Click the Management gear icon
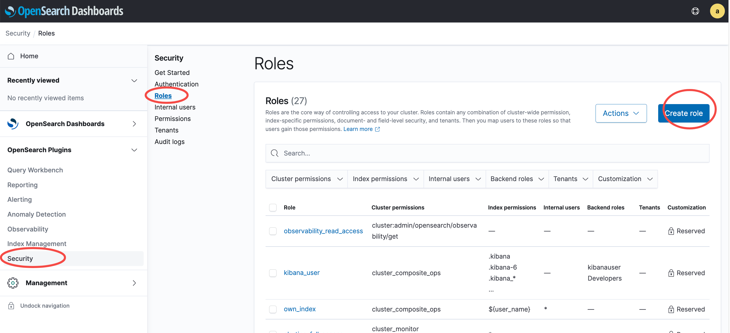The image size is (730, 333). point(13,283)
